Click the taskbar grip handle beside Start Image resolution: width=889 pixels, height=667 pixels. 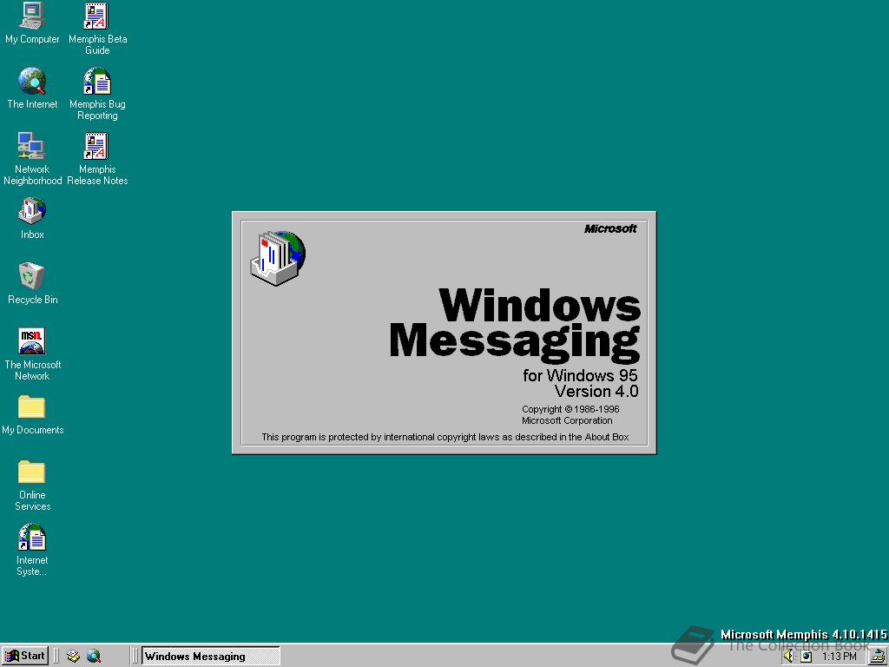56,657
